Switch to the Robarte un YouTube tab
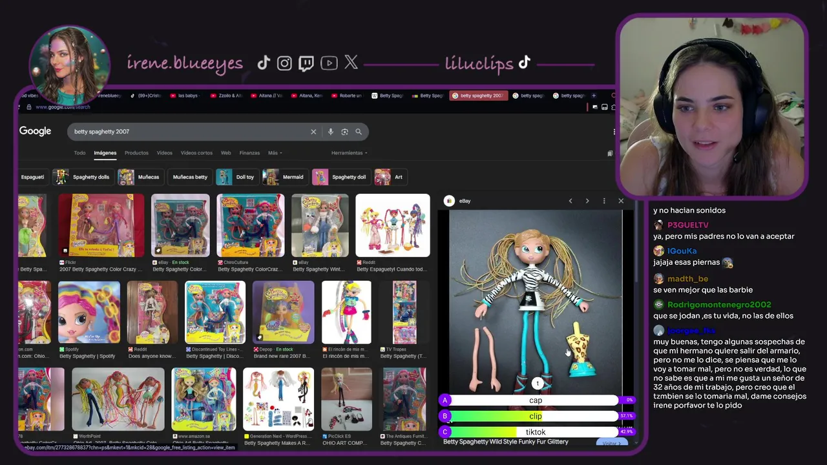The height and width of the screenshot is (465, 827). [348, 96]
